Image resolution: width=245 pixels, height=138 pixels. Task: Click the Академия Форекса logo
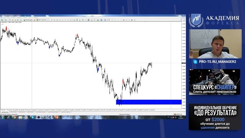tap(214, 20)
